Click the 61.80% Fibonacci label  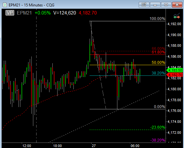coord(158,52)
